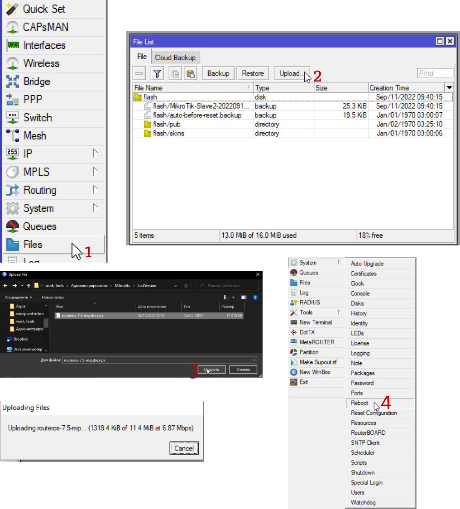Select the flash disk row
The image size is (460, 509).
pyautogui.click(x=293, y=97)
